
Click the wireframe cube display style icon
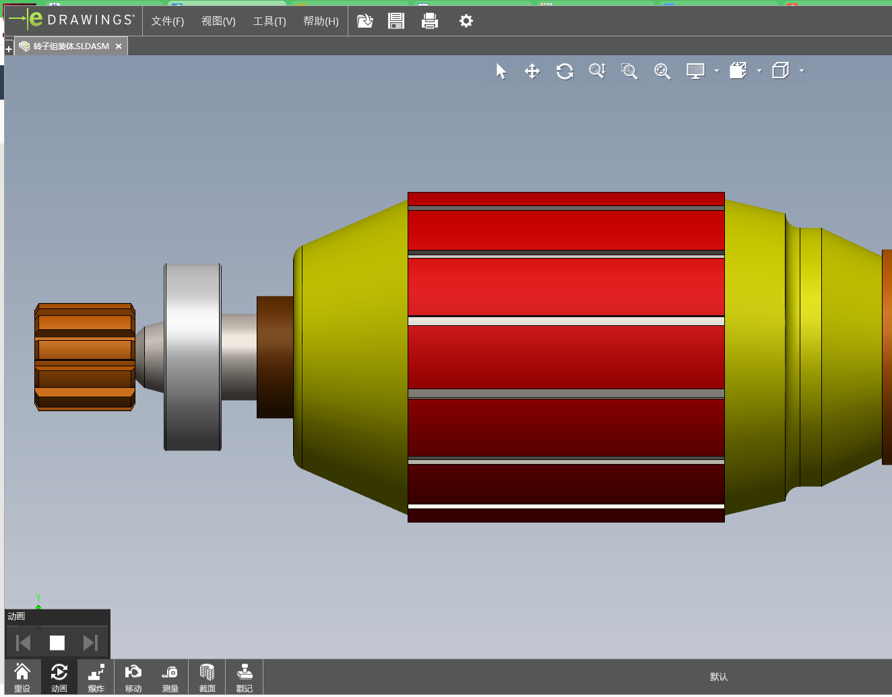coord(780,71)
